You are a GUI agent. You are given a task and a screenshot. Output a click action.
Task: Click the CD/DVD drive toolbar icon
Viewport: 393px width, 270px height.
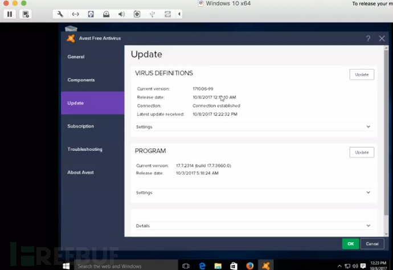[x=107, y=14]
